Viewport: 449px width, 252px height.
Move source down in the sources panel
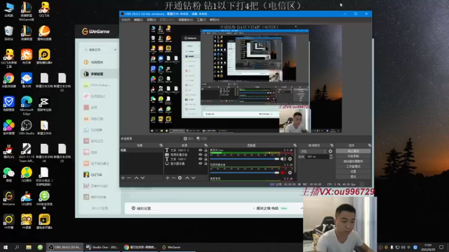click(x=194, y=178)
